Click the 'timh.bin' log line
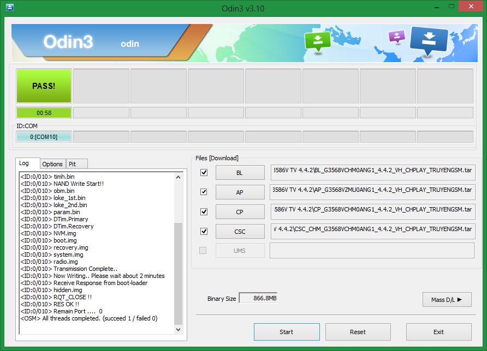The image size is (487, 351). tap(47, 177)
